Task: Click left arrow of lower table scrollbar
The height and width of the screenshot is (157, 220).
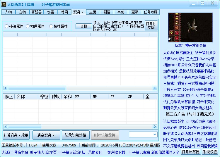Action: (x=6, y=126)
